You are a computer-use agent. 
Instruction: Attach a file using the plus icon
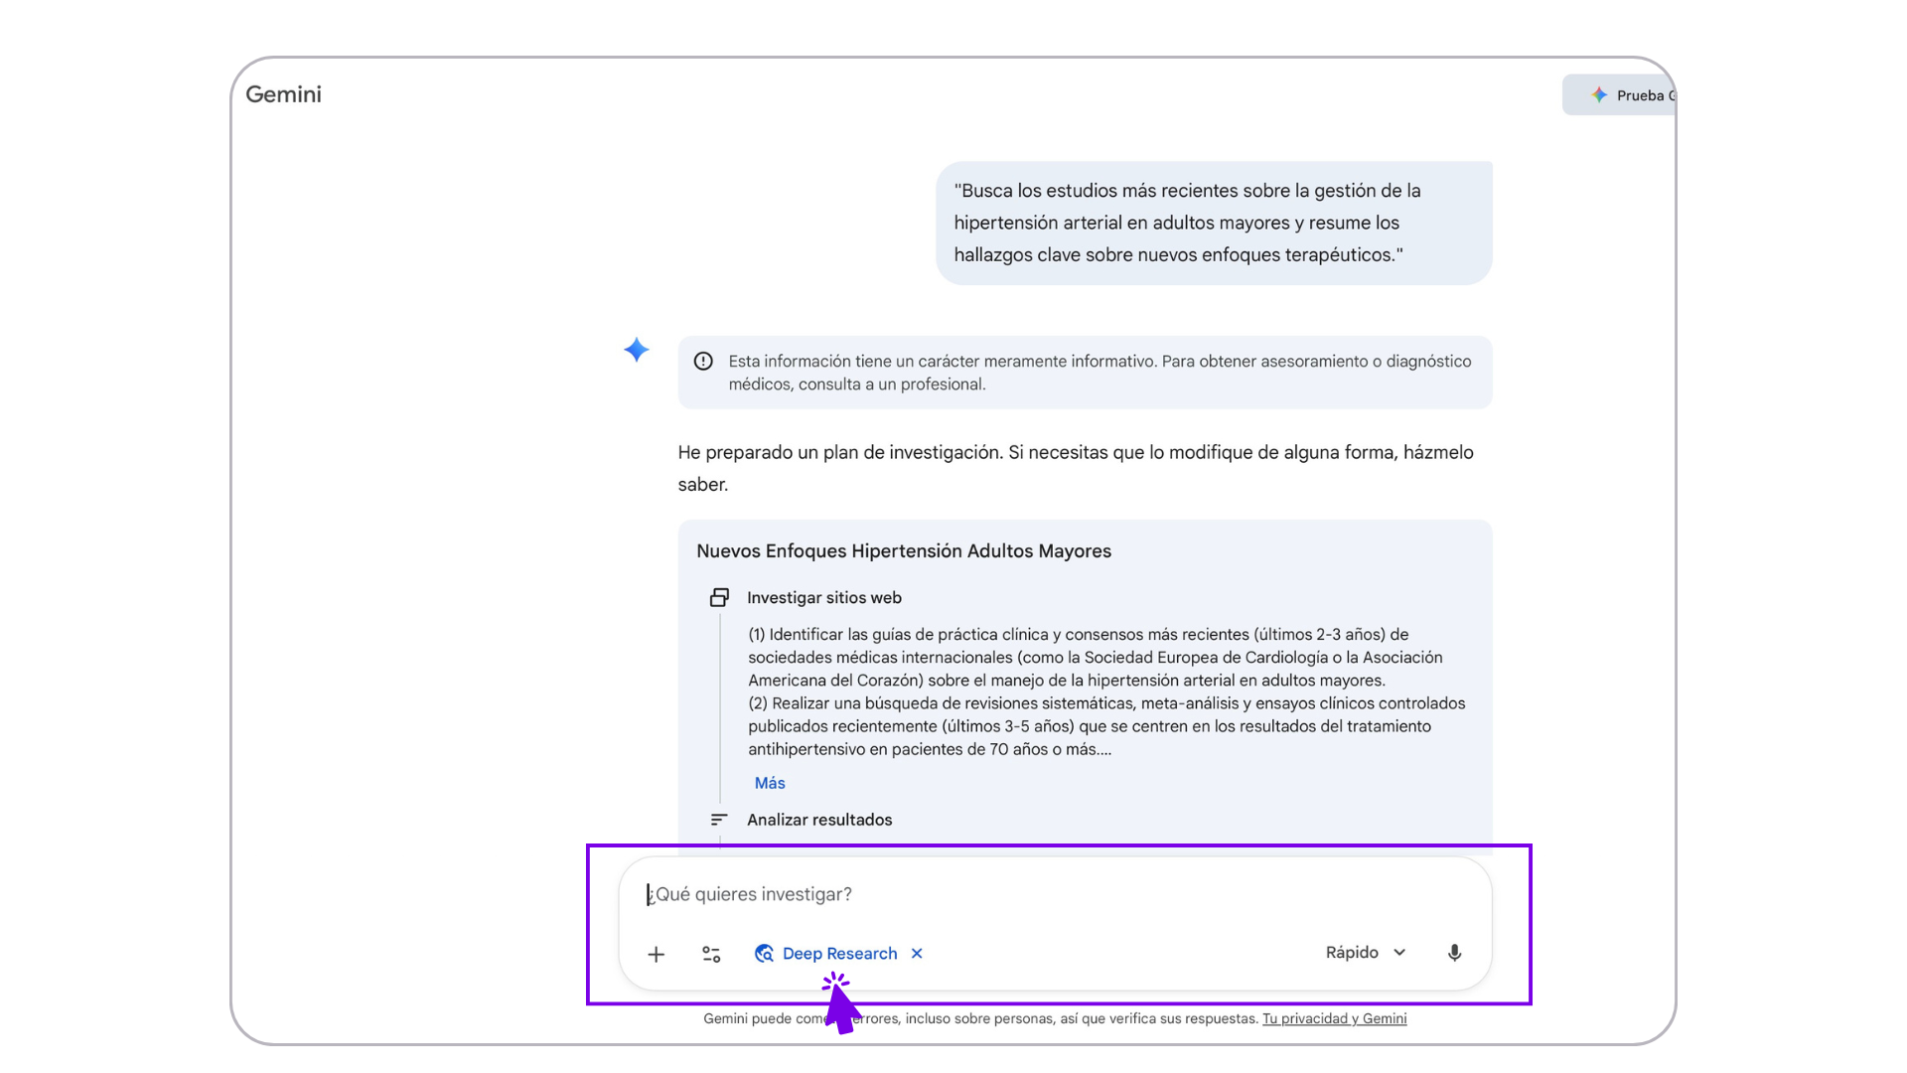tap(656, 954)
